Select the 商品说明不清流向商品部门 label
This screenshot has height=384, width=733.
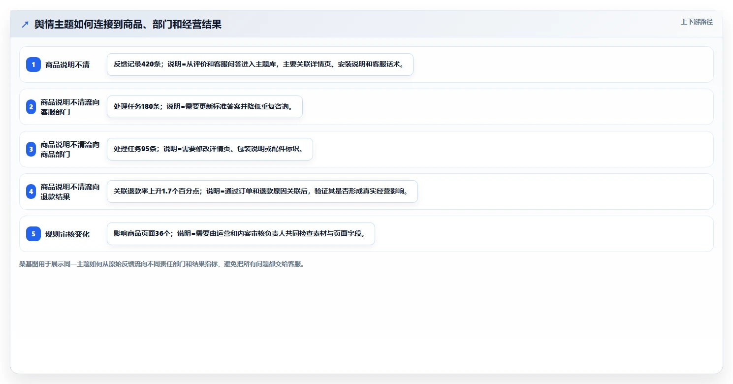pos(70,149)
